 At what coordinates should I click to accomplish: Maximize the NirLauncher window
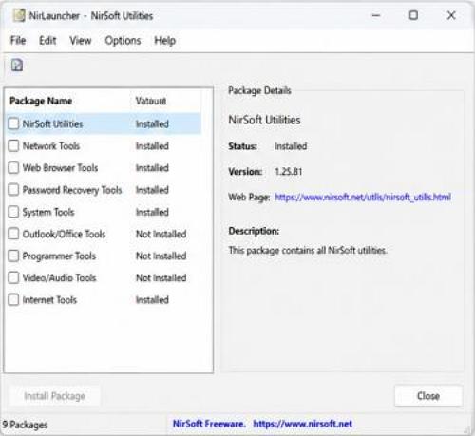pyautogui.click(x=413, y=15)
